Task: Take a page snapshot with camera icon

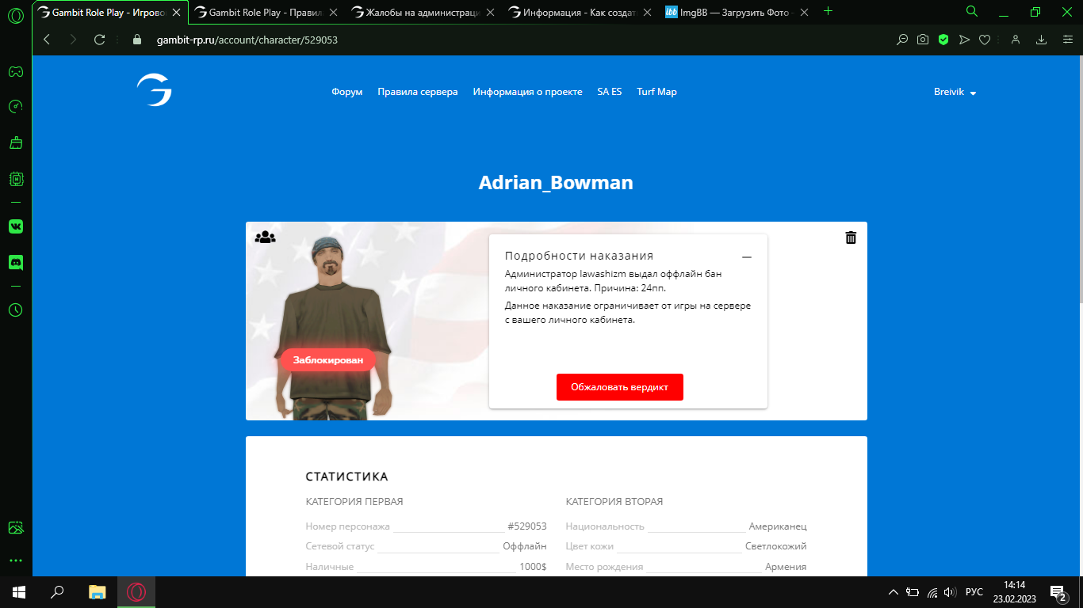Action: [923, 40]
